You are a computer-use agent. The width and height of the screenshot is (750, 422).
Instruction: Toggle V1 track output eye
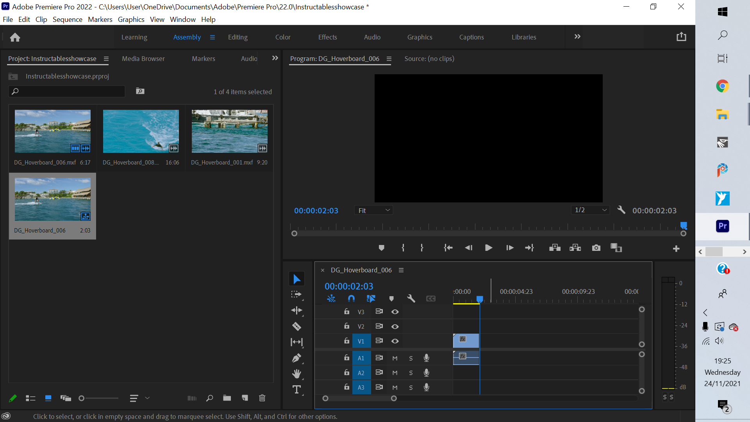pos(395,341)
